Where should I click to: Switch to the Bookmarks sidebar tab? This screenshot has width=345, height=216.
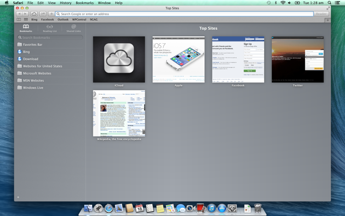(26, 28)
